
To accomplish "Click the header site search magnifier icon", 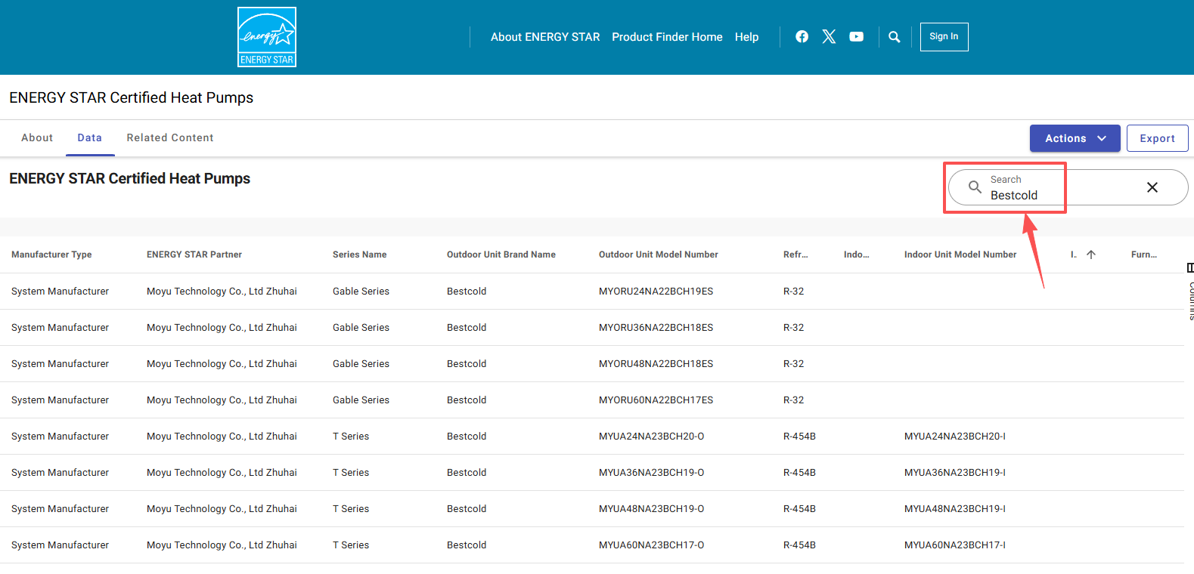I will tap(895, 37).
